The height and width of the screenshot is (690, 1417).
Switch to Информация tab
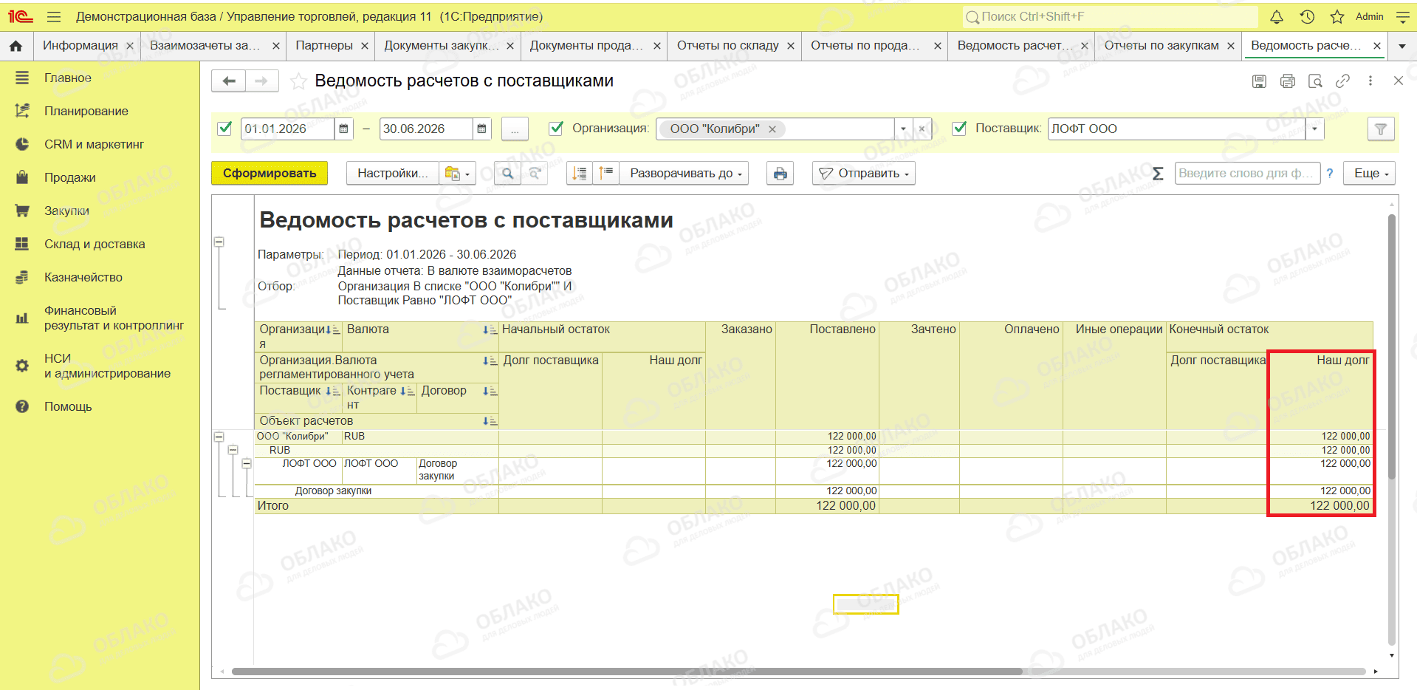pyautogui.click(x=80, y=46)
